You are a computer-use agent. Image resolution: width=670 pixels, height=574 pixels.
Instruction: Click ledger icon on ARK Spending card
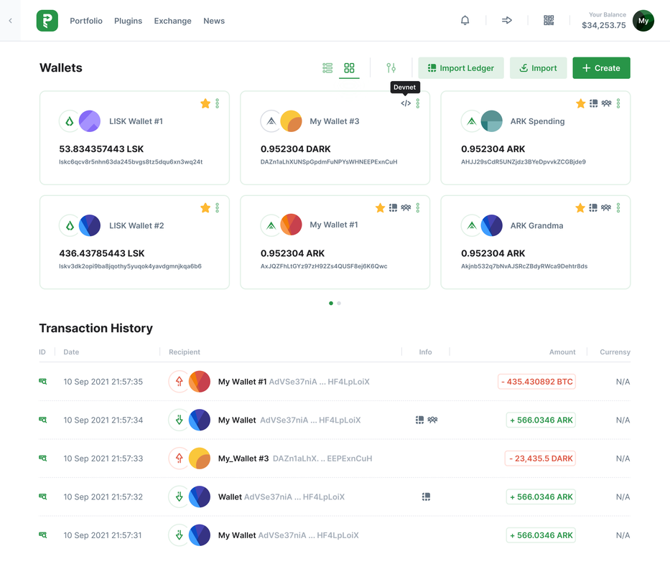[x=593, y=103]
